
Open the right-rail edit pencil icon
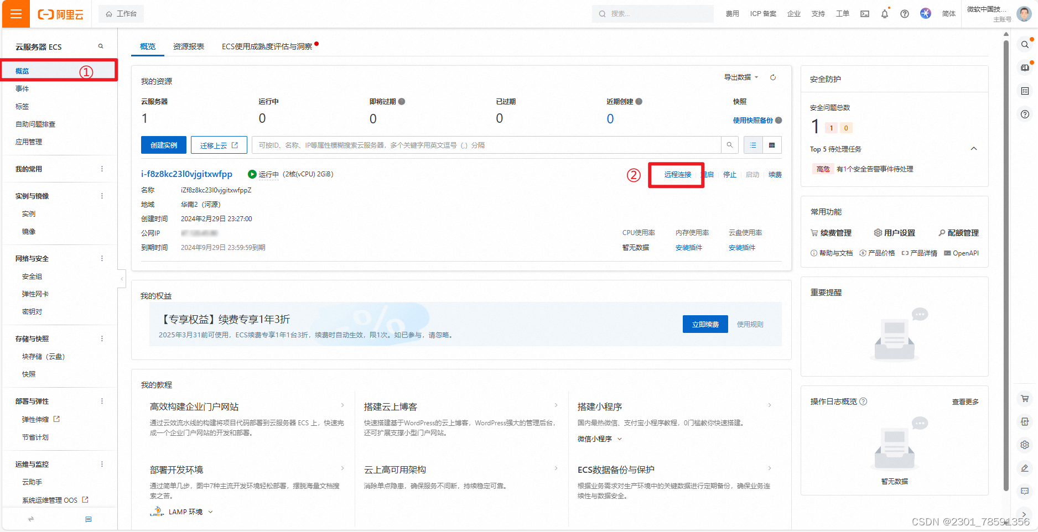pos(1025,468)
